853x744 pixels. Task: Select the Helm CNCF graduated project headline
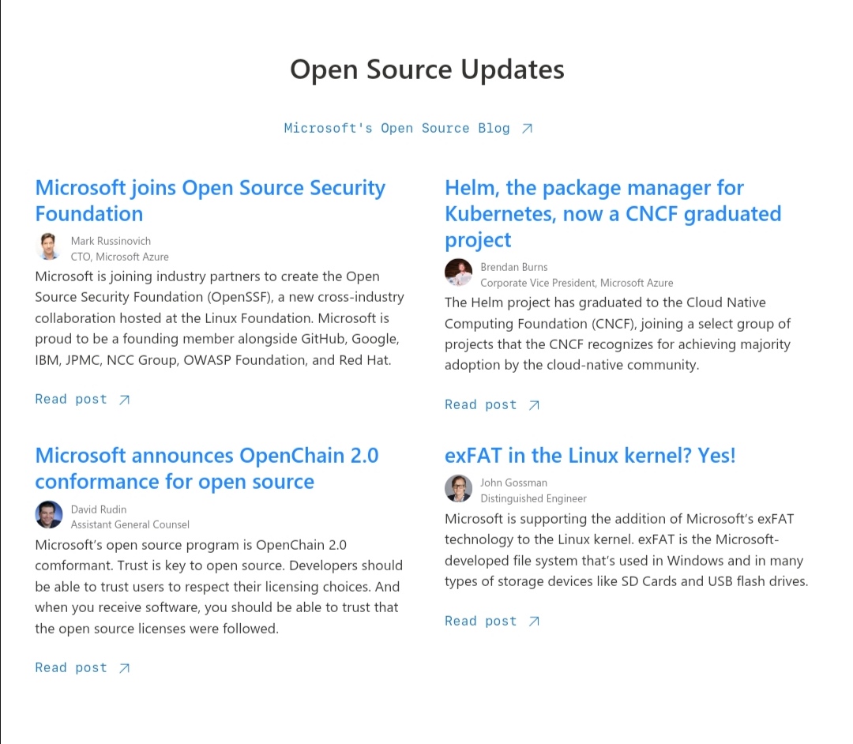(x=613, y=213)
